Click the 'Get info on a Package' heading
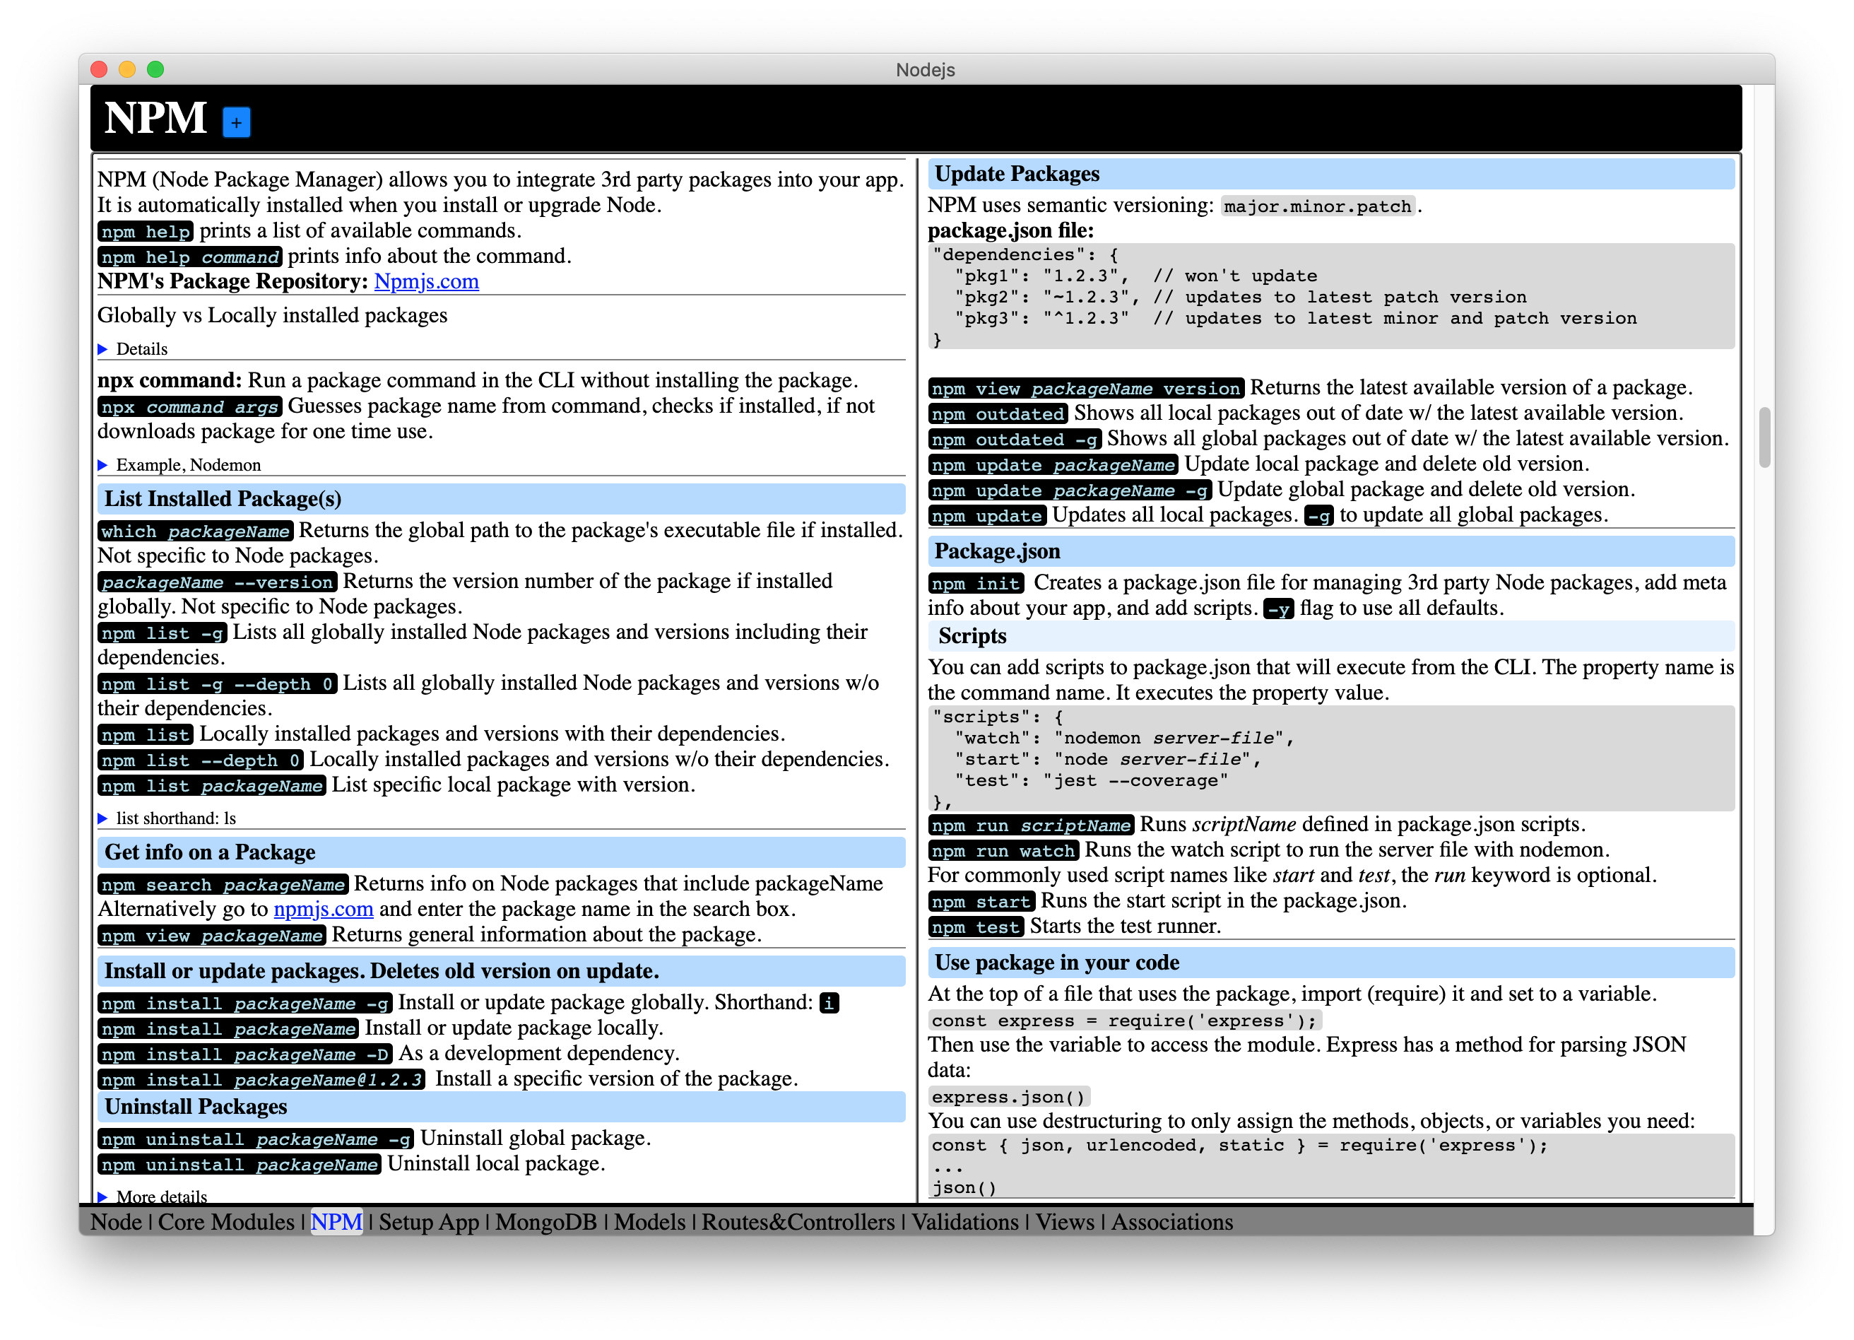Image resolution: width=1854 pixels, height=1340 pixels. click(501, 852)
